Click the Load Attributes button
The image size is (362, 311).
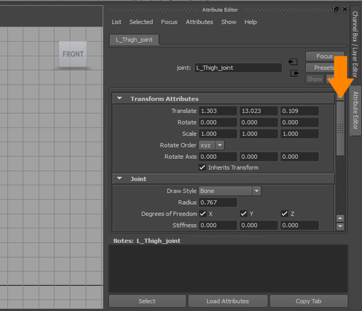click(x=227, y=301)
